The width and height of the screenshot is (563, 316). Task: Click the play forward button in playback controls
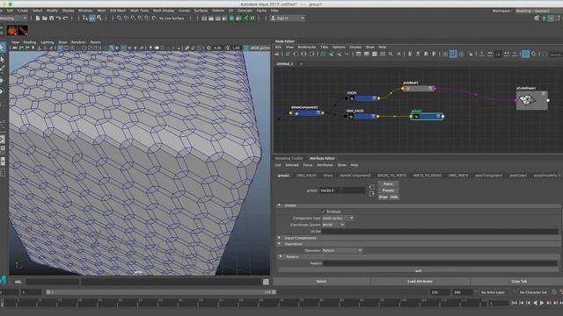542,303
